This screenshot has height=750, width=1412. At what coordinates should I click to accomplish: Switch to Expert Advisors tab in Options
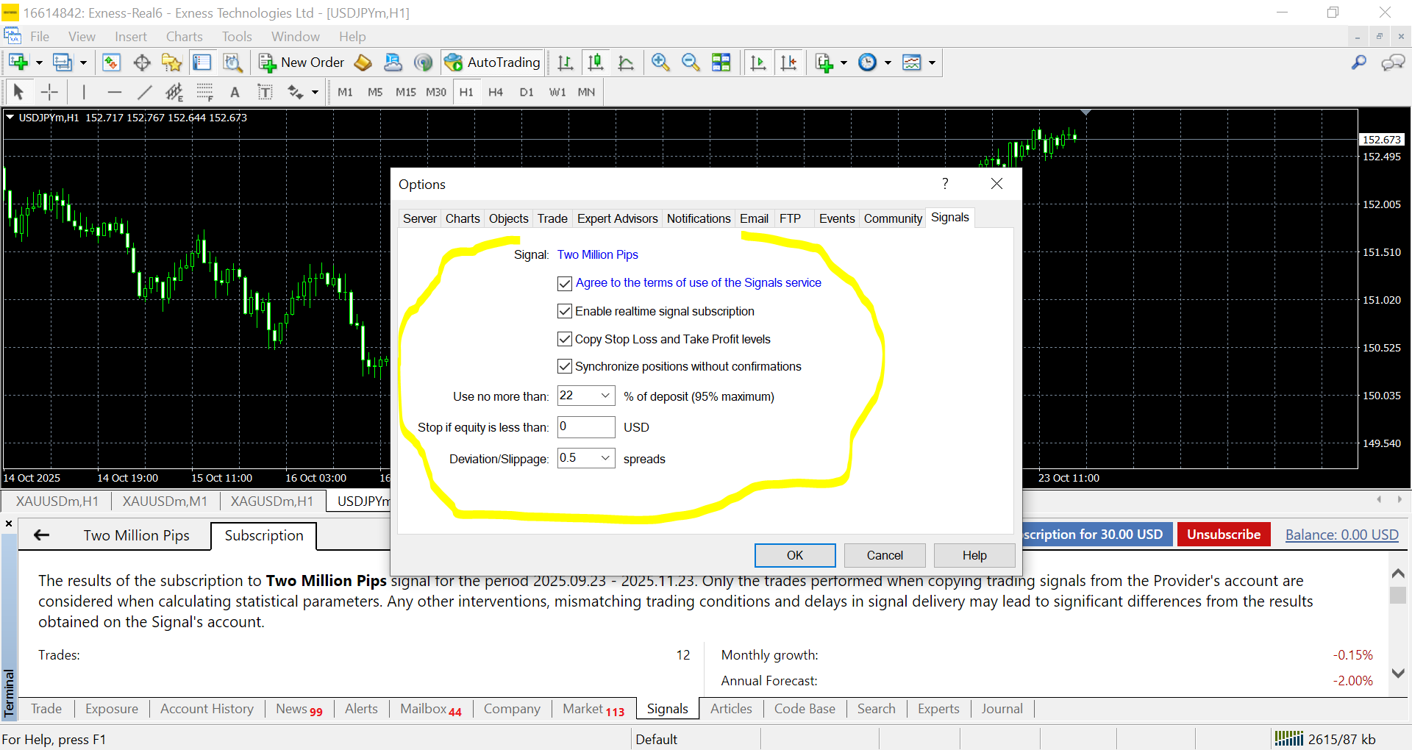pos(617,219)
